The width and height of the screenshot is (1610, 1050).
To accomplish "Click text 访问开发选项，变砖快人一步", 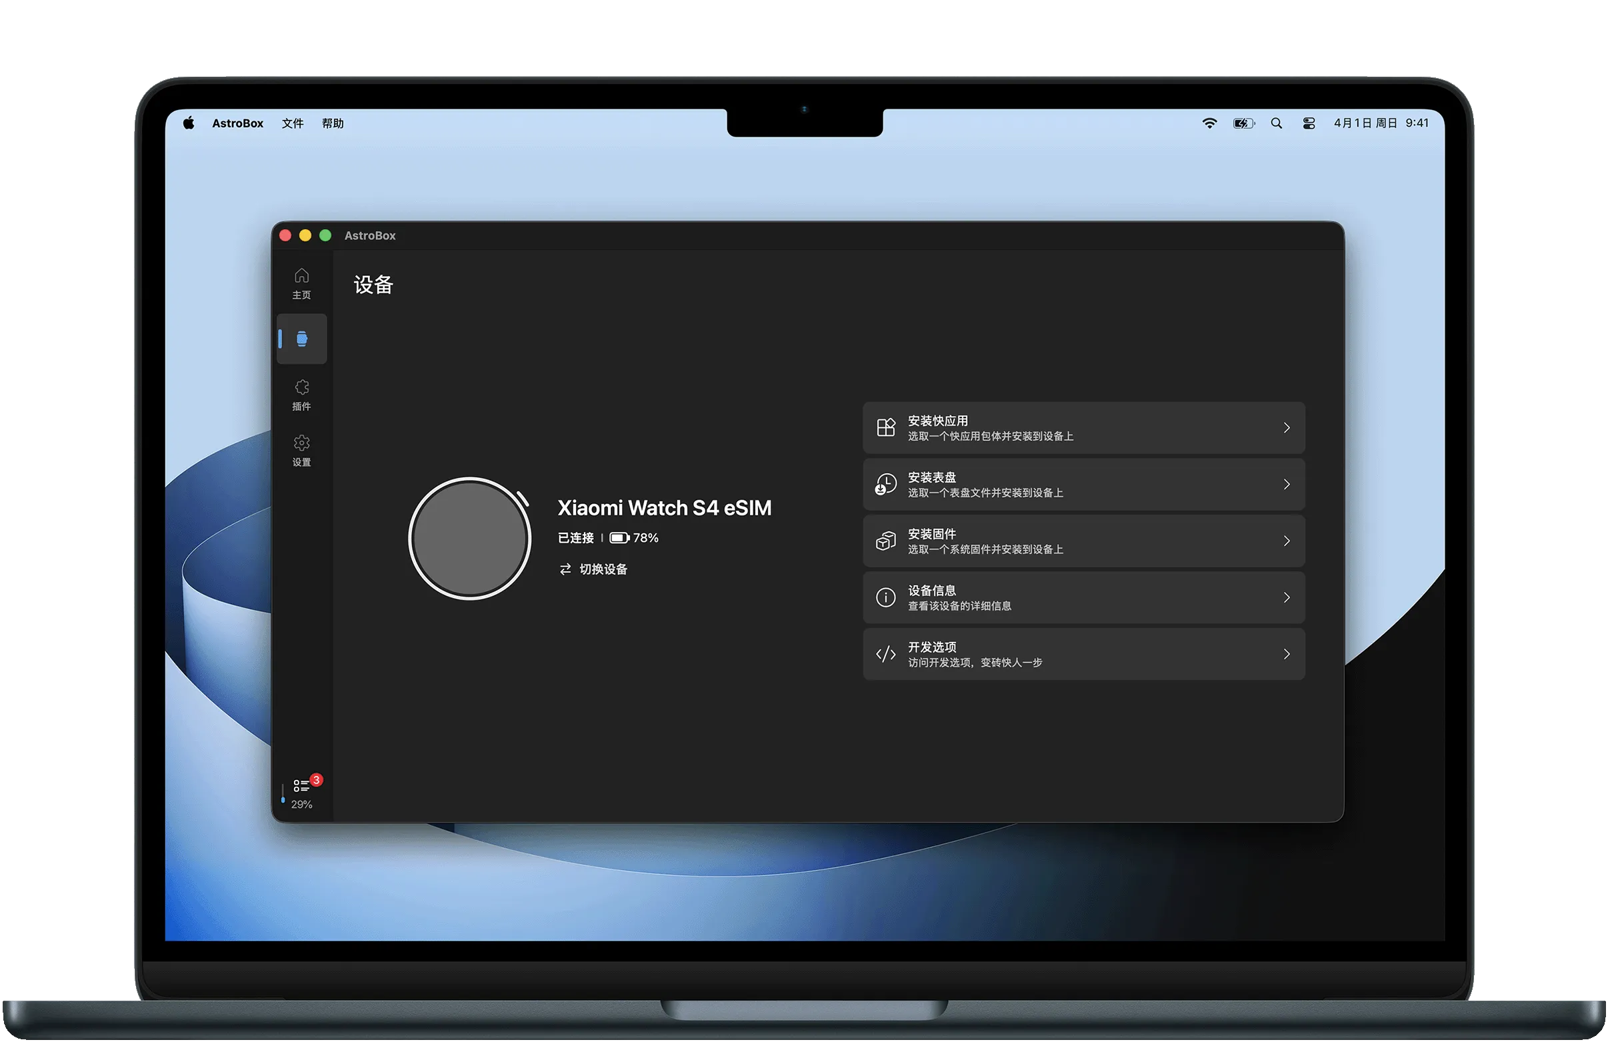I will 975,663.
